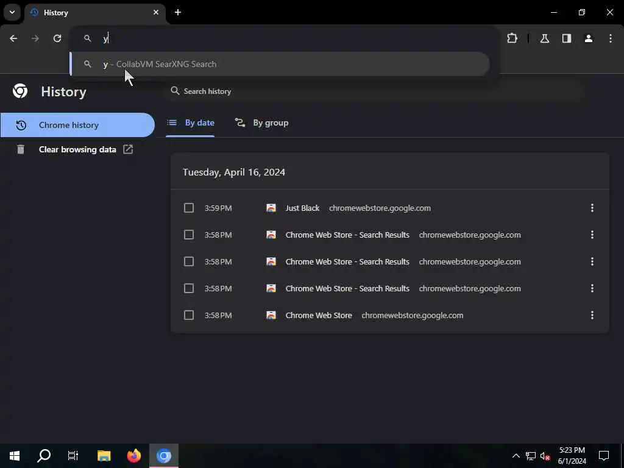Open second Chrome Web Store - Search Results link

(347, 261)
